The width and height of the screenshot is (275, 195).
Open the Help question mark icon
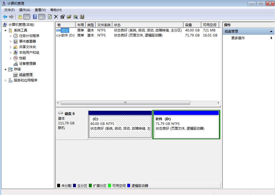35,17
